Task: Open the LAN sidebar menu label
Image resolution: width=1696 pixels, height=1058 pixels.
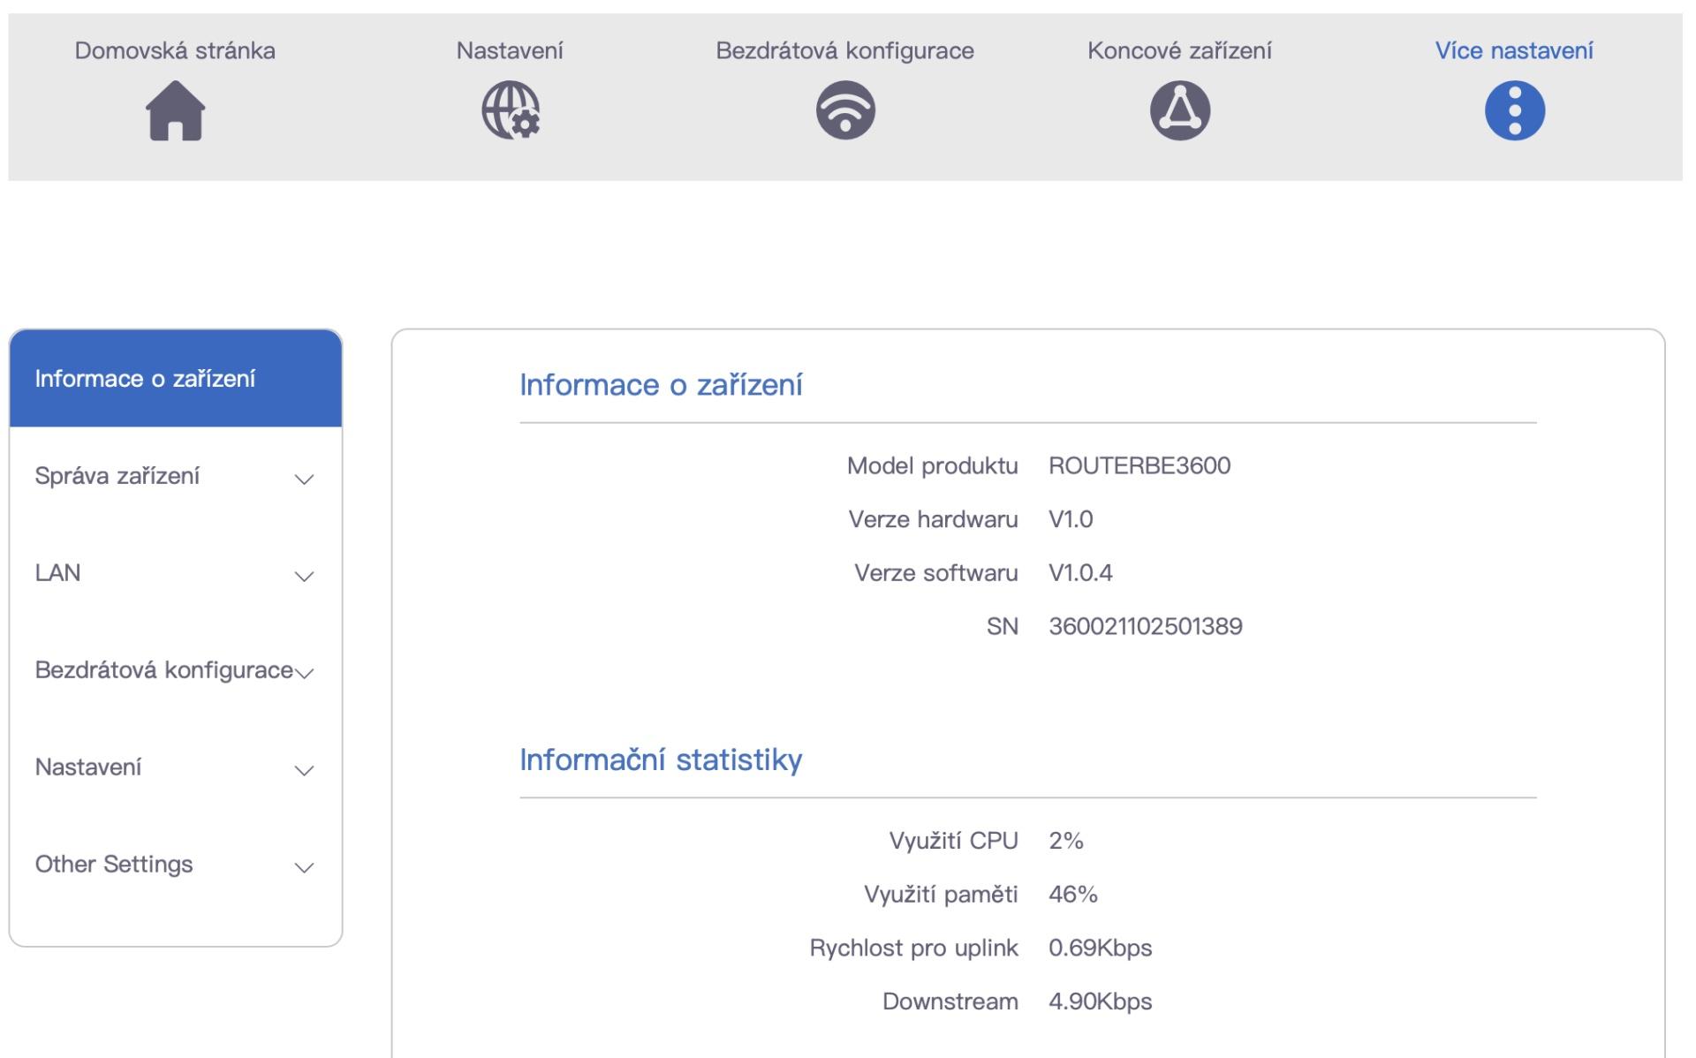Action: click(x=58, y=573)
